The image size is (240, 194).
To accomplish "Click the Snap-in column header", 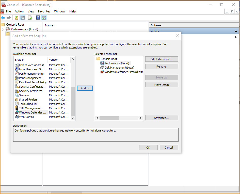I will (31, 60).
